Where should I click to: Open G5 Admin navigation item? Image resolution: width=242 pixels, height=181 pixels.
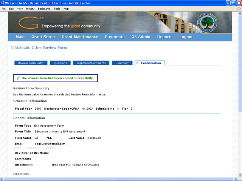coord(141,37)
